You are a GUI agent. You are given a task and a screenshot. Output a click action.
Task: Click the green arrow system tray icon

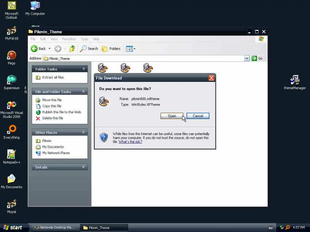(282, 227)
